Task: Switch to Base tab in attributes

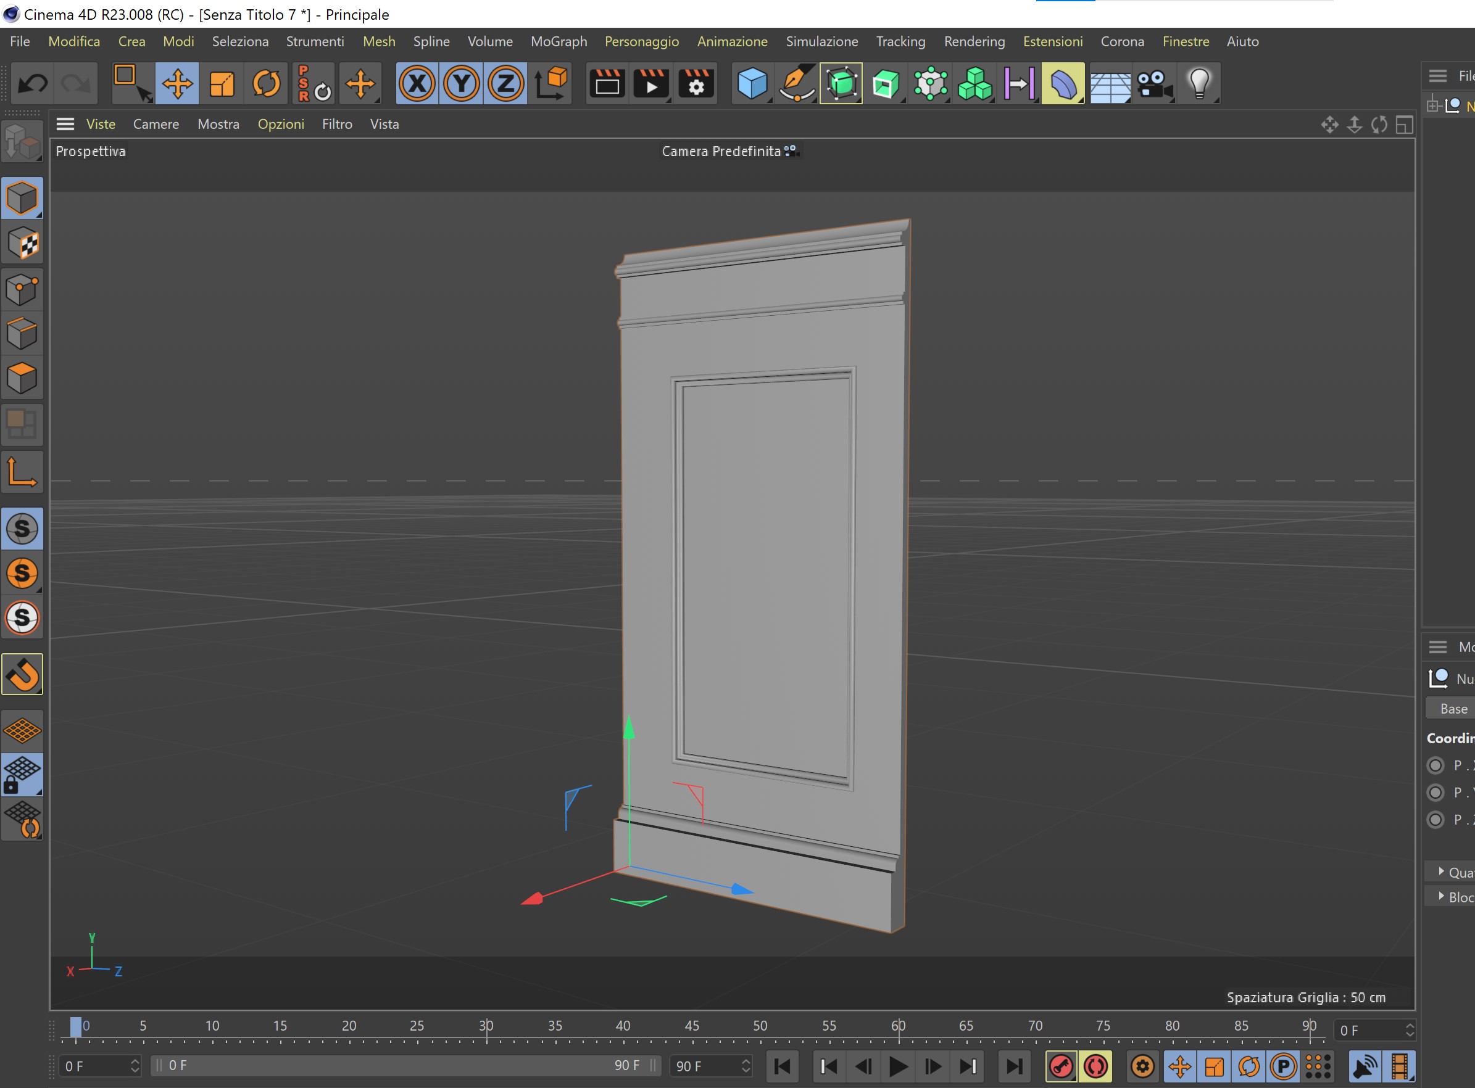Action: [x=1453, y=709]
